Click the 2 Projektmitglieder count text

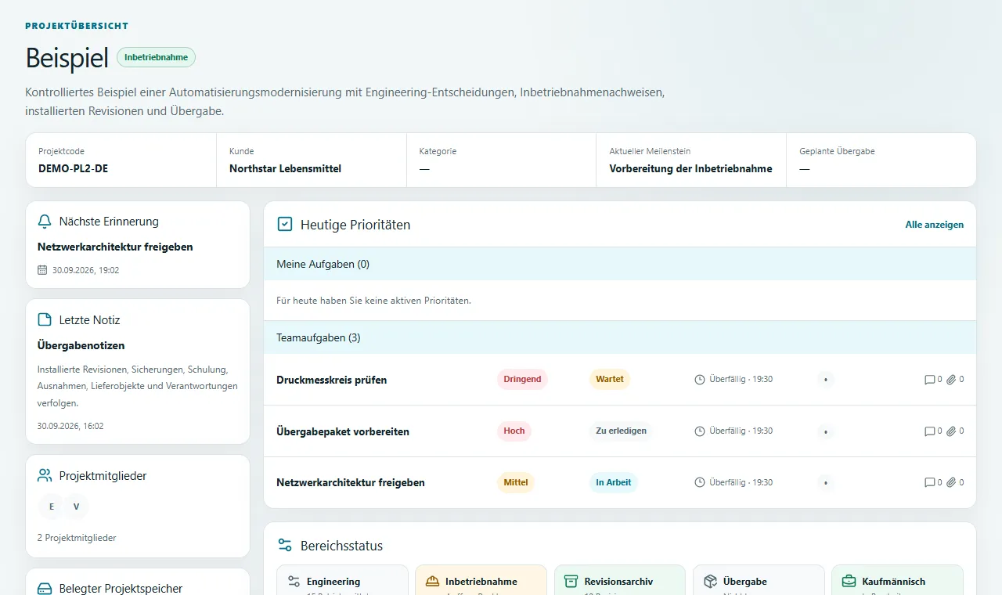pyautogui.click(x=77, y=538)
